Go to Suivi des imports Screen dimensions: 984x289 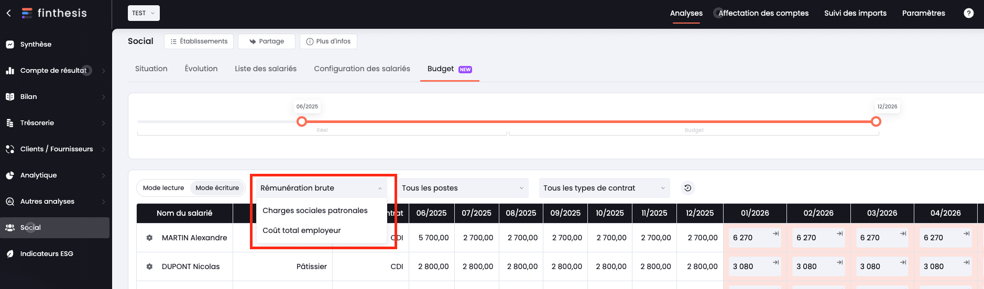coord(855,13)
